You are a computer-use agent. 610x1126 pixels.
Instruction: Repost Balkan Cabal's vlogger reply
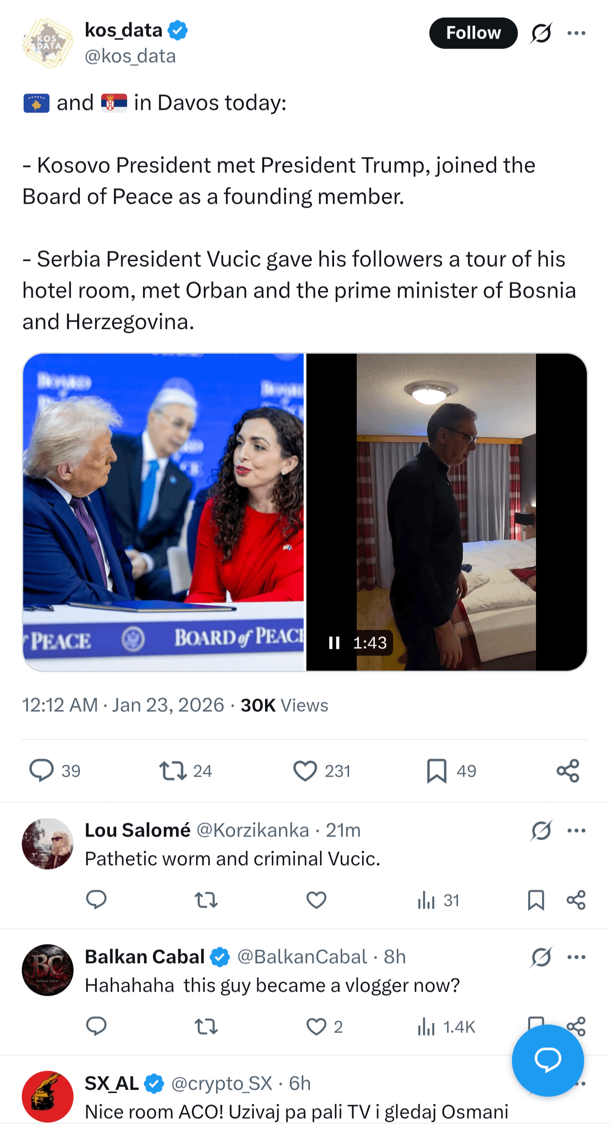[206, 1027]
